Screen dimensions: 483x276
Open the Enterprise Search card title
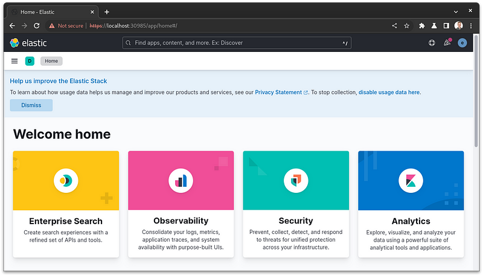coord(66,221)
